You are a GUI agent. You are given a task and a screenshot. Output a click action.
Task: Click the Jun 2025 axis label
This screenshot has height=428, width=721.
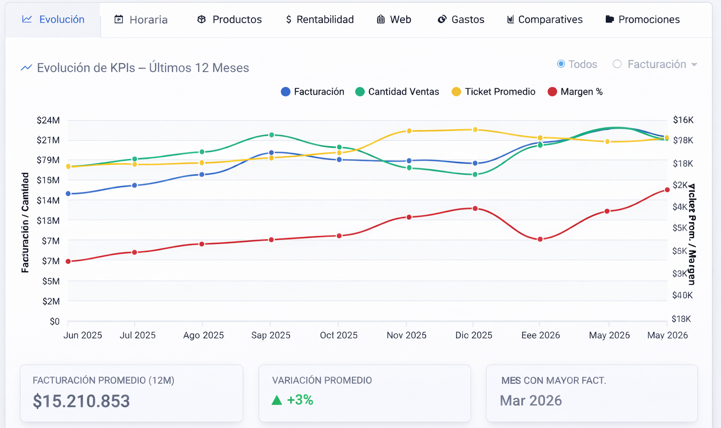coord(82,335)
